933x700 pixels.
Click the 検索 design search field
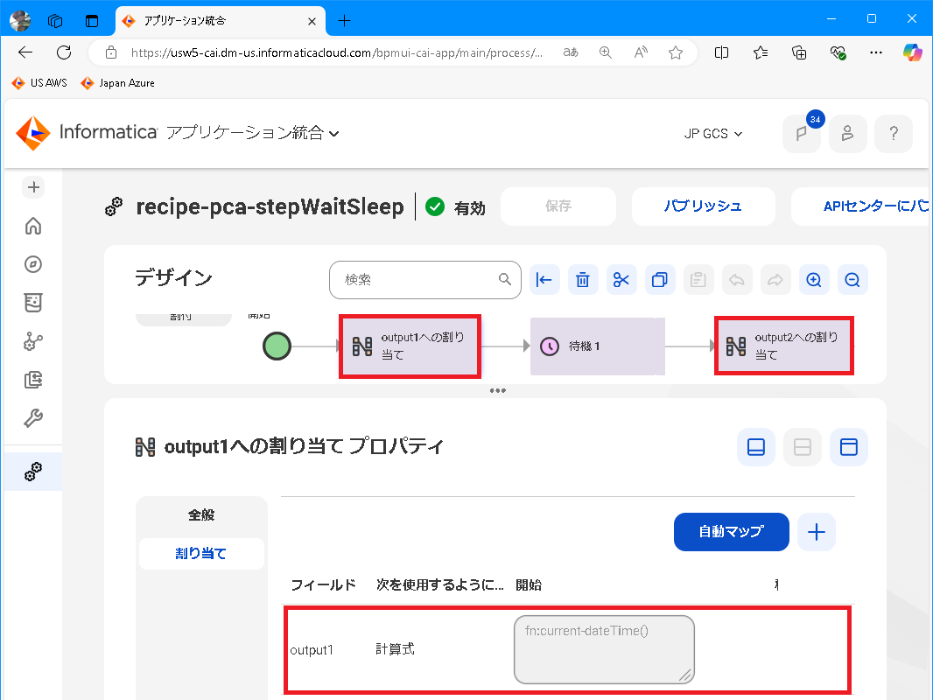click(424, 279)
